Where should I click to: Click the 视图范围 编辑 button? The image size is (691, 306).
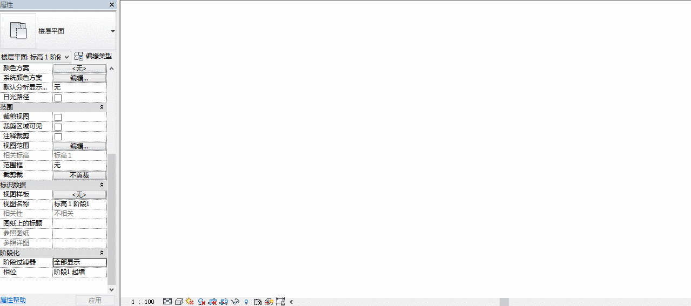coord(79,146)
